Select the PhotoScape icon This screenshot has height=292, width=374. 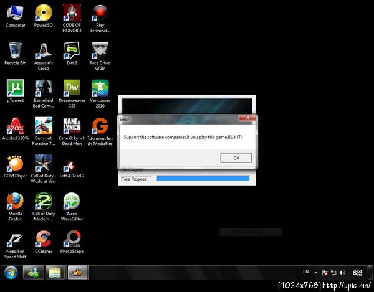pos(72,242)
